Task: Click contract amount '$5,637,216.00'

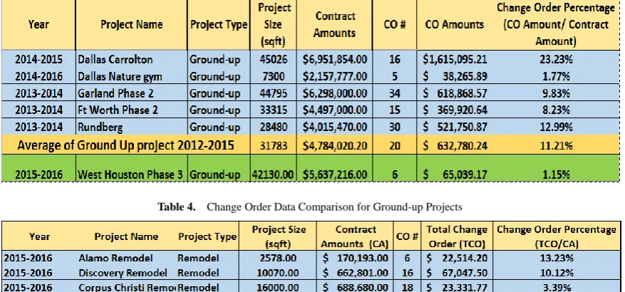Action: pos(335,174)
